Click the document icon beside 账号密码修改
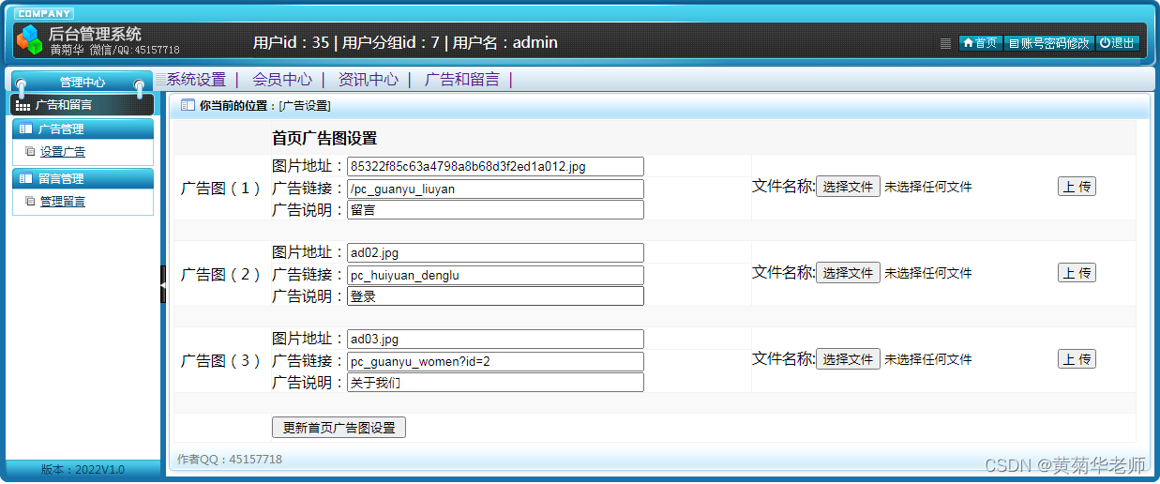Screen dimensions: 1160x484 pos(1014,43)
